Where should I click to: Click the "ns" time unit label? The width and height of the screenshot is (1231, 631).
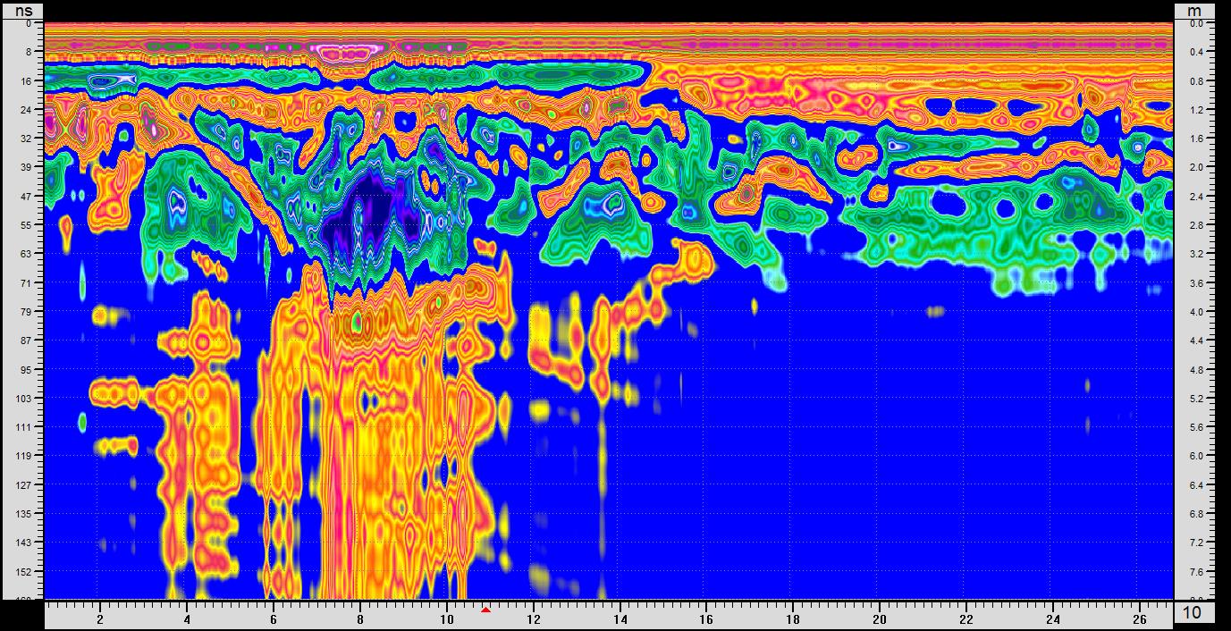(22, 10)
